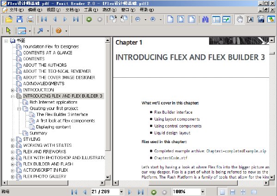The image size is (277, 196).
Task: Select the yellow arrow annotation selection tool
Action: click(x=8, y=31)
